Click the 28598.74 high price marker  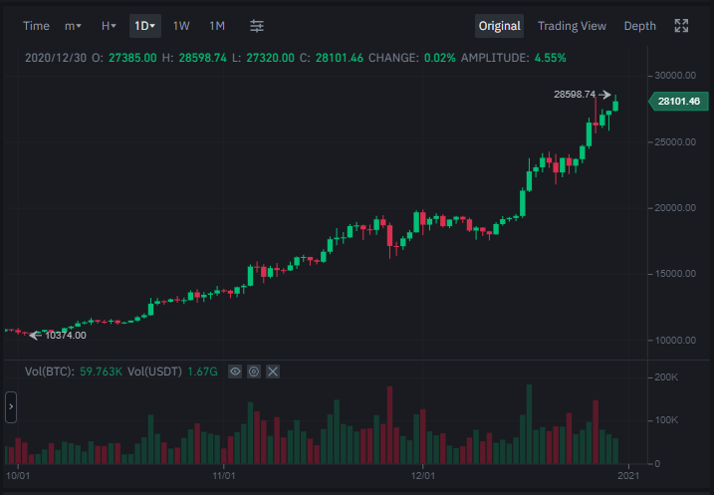tap(575, 95)
